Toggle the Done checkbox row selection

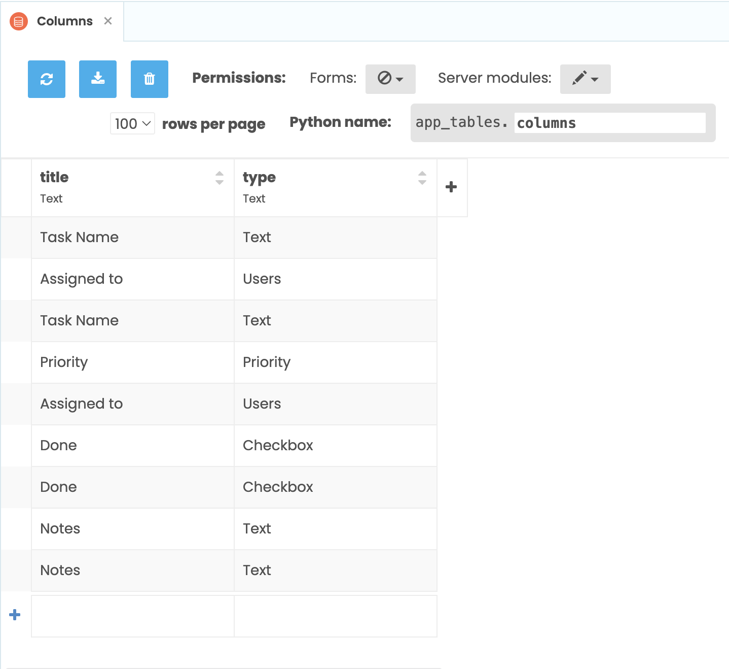tap(58, 445)
